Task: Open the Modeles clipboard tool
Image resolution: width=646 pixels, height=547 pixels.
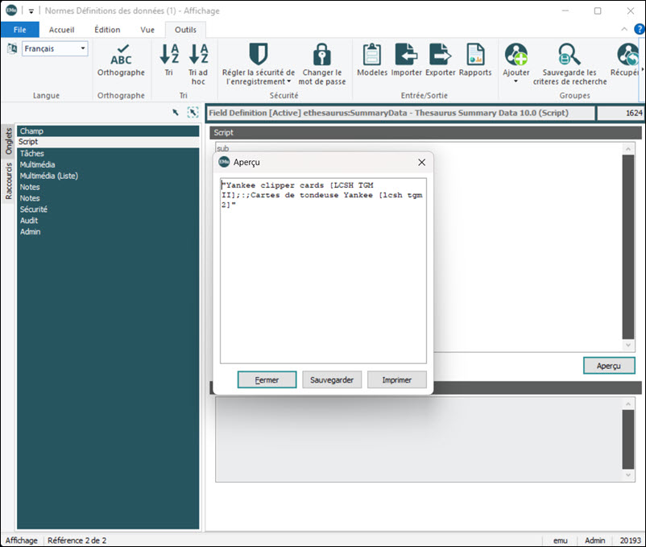Action: [372, 60]
